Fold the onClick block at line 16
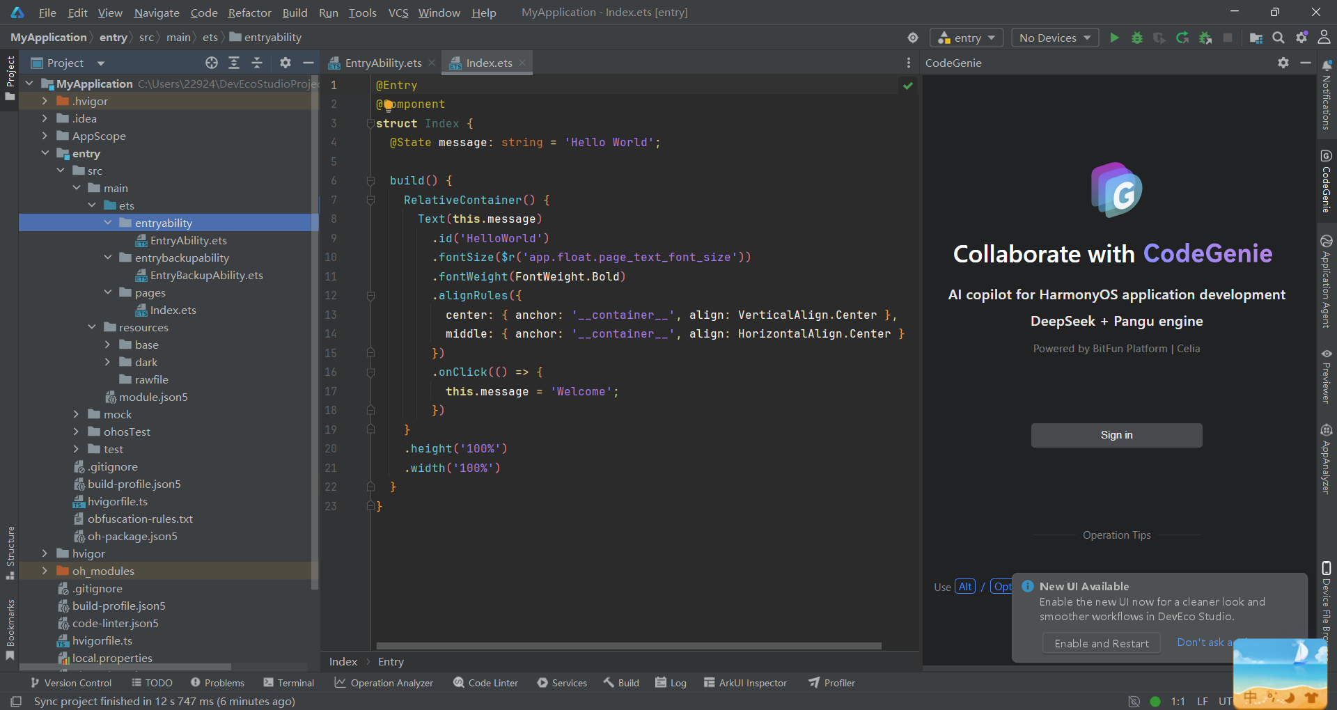Viewport: 1337px width, 710px height. coord(370,372)
